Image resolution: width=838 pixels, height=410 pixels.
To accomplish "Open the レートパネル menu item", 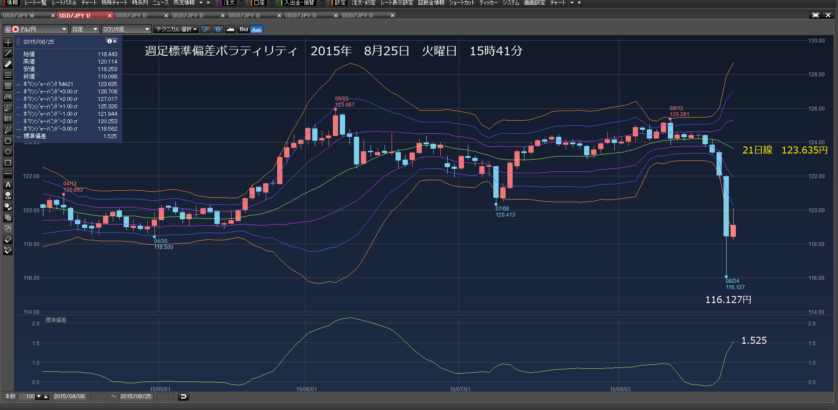I will pyautogui.click(x=64, y=3).
